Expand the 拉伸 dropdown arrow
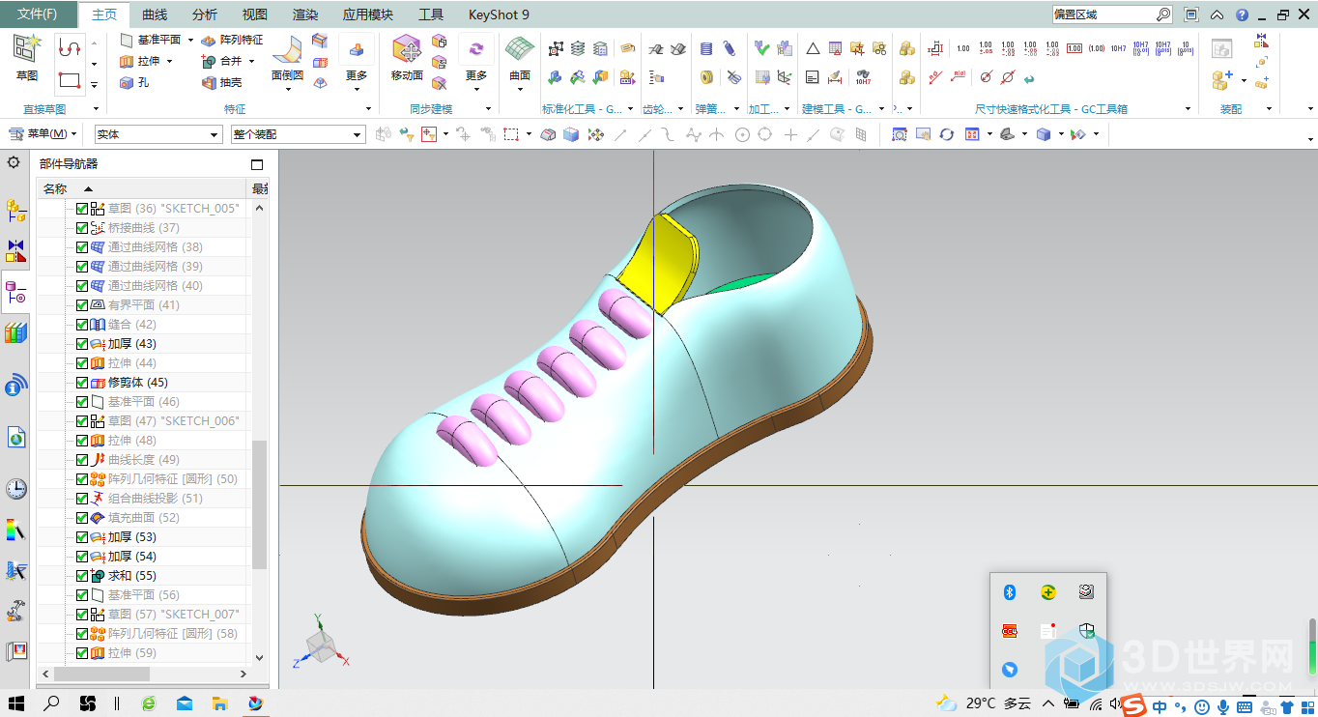1318x717 pixels. pyautogui.click(x=169, y=61)
